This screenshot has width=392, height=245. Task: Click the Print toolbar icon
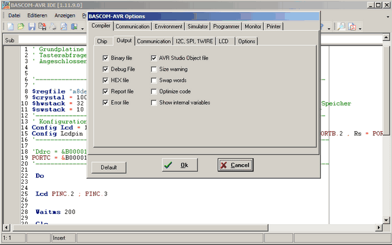coord(53,26)
